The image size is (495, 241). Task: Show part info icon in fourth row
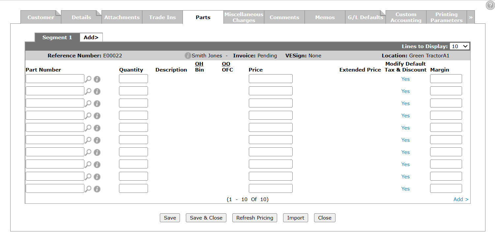point(97,116)
